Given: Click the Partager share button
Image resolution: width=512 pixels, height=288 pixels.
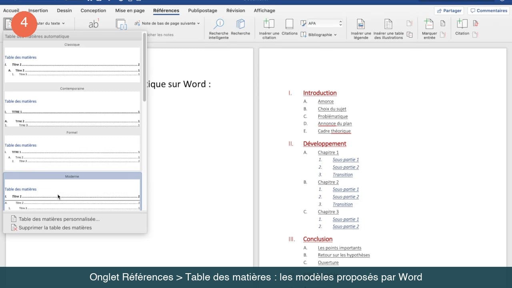Looking at the screenshot, I should pos(449,11).
